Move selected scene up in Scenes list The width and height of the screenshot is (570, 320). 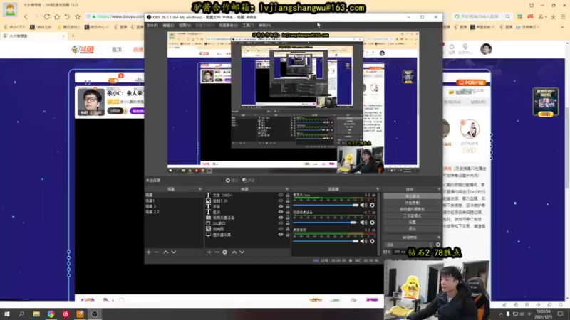(x=166, y=252)
